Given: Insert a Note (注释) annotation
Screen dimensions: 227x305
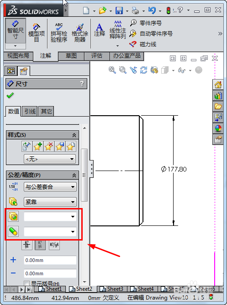Looking at the screenshot, I should point(99,30).
